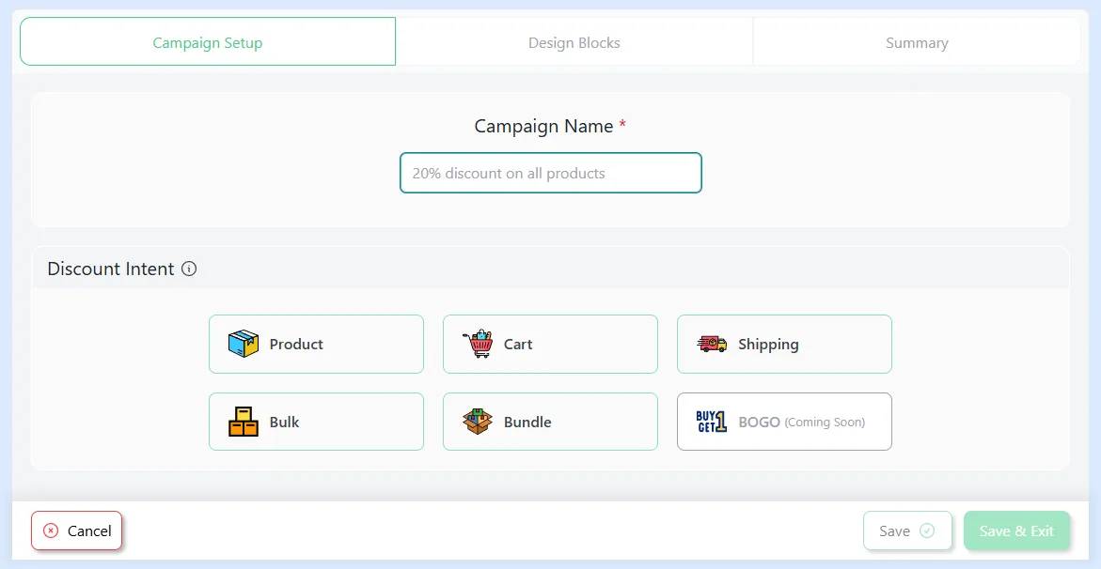Go to the Summary tab

coord(917,42)
